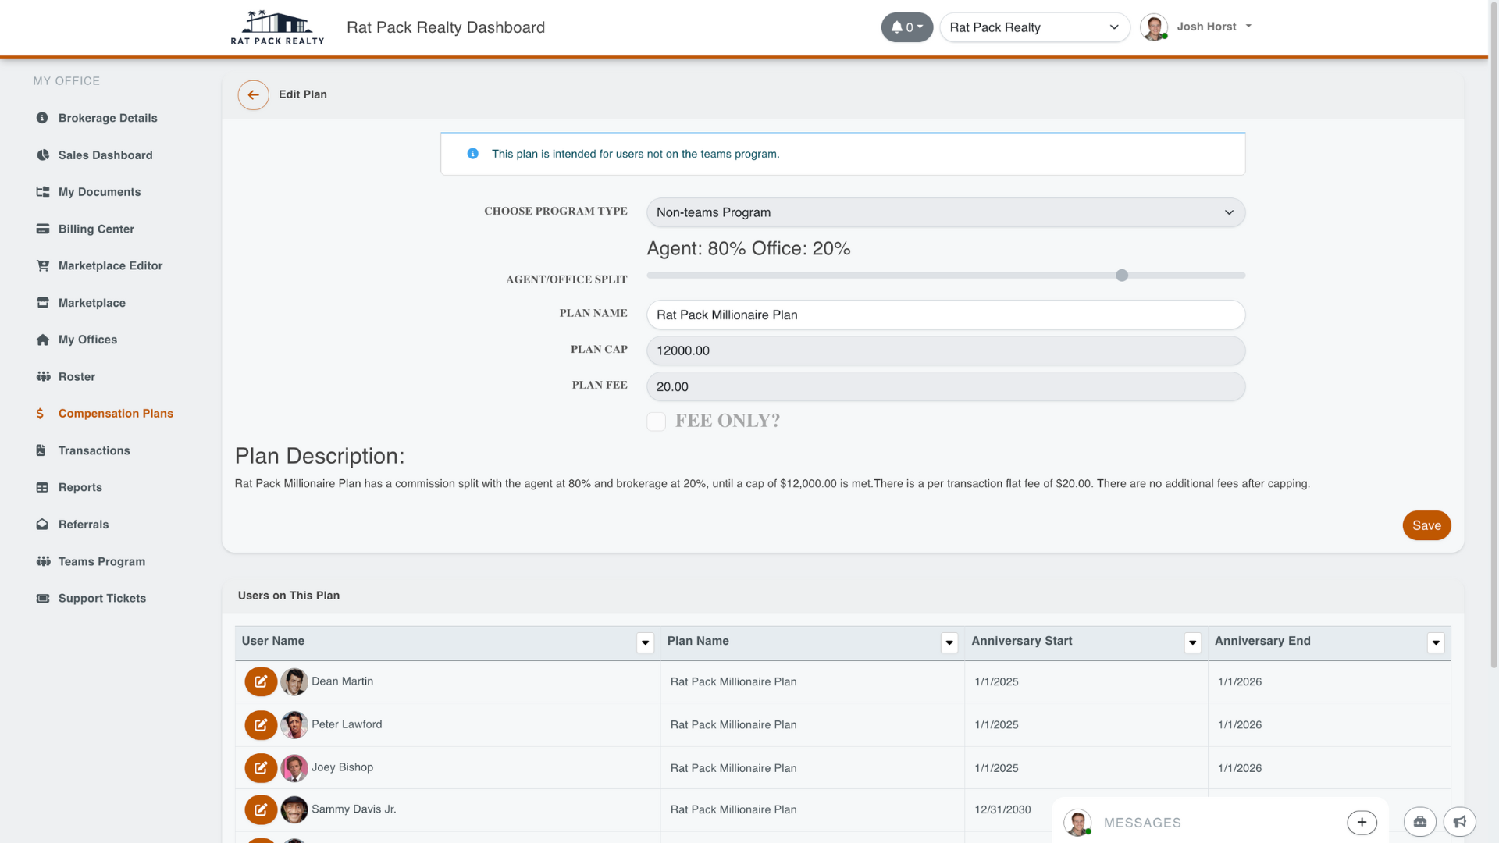Select the Sales Dashboard pie chart icon

[41, 155]
